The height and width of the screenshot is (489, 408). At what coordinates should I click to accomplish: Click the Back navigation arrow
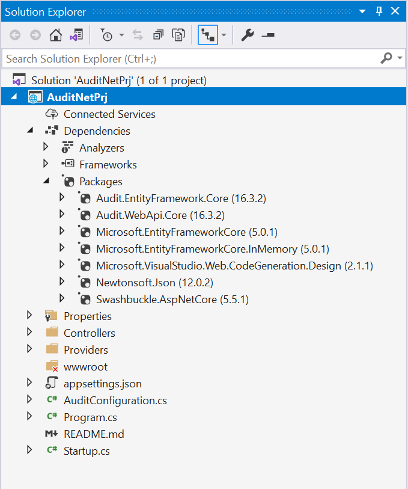click(15, 35)
